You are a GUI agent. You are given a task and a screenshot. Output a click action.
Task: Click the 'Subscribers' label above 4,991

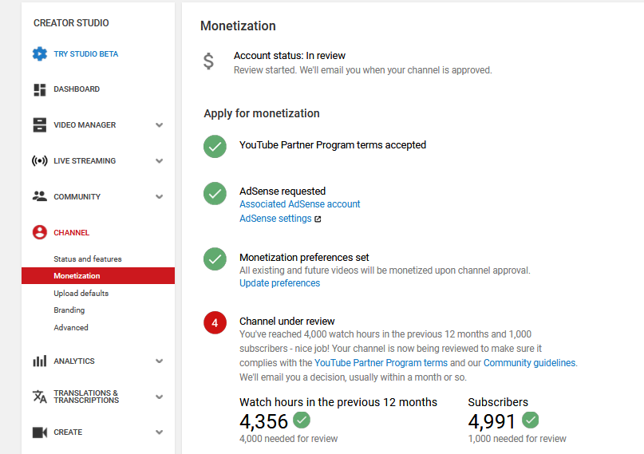pos(498,402)
